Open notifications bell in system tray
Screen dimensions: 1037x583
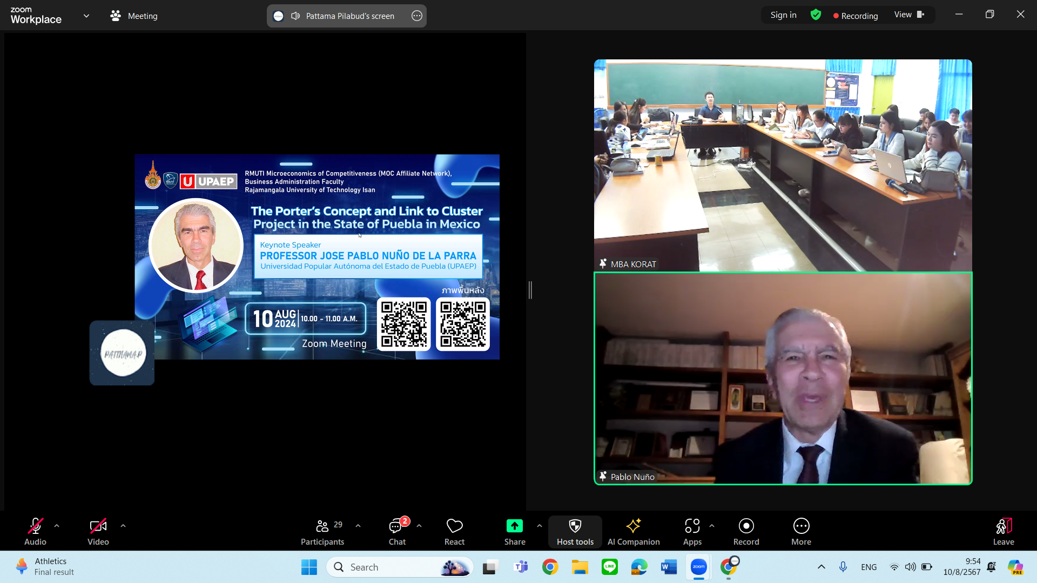point(992,567)
